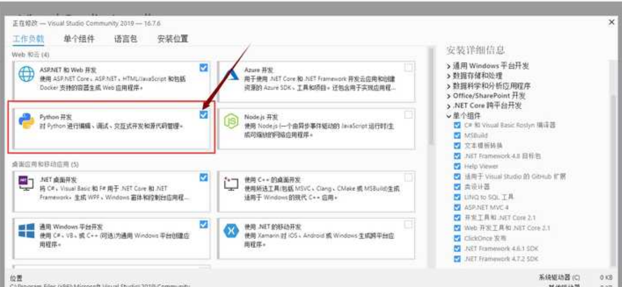Go to the 语言包 tab
The height and width of the screenshot is (287, 622).
click(125, 39)
